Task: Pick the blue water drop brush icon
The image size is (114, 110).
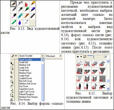Action: coord(20,23)
